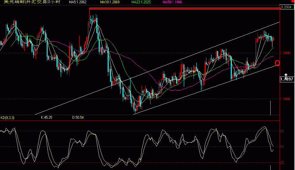Screen dimensions: 295x170
Task: Click the D:50.54 value readout
Action: coord(78,118)
